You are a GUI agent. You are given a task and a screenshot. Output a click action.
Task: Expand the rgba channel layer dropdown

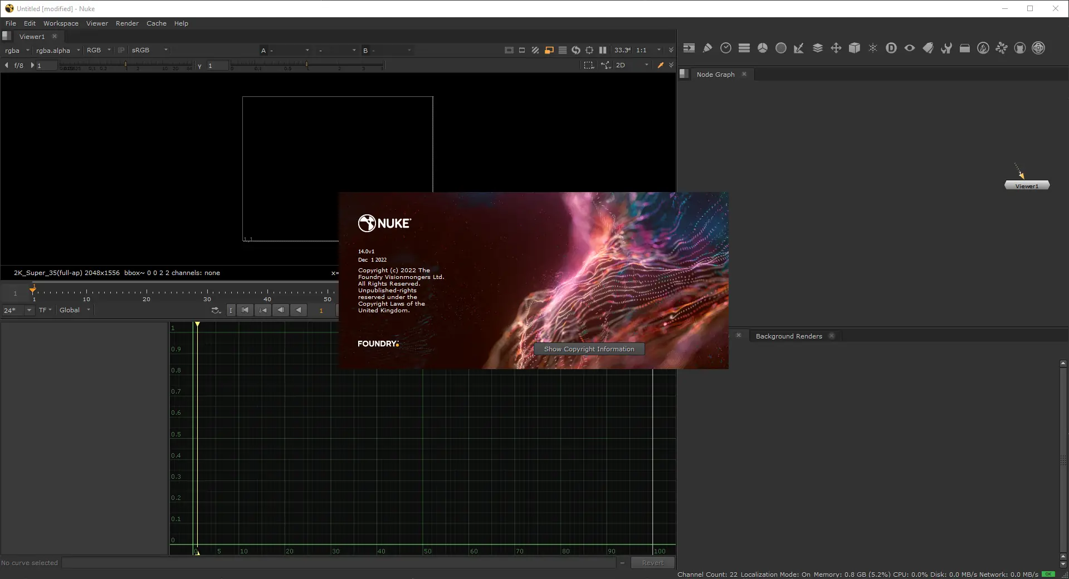17,51
